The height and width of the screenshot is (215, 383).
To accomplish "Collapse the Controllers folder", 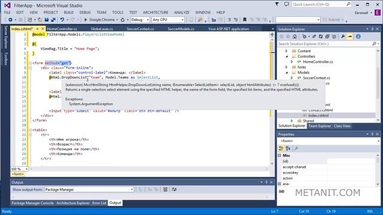I will pos(287,56).
